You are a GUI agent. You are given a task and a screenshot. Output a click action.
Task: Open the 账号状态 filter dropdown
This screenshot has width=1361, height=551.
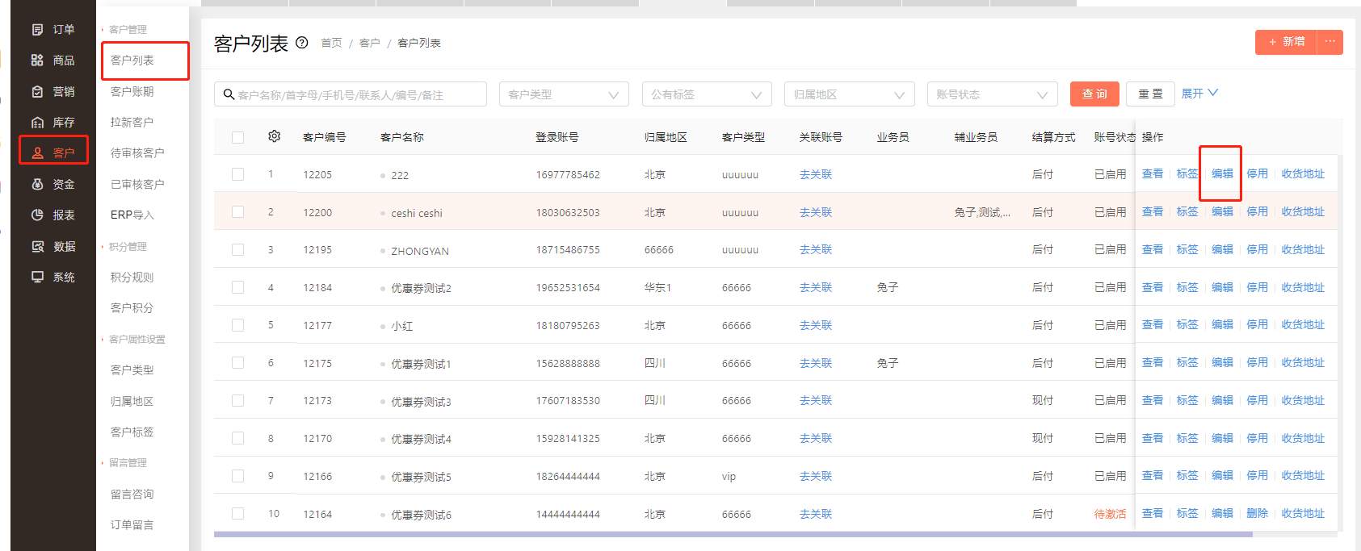993,94
